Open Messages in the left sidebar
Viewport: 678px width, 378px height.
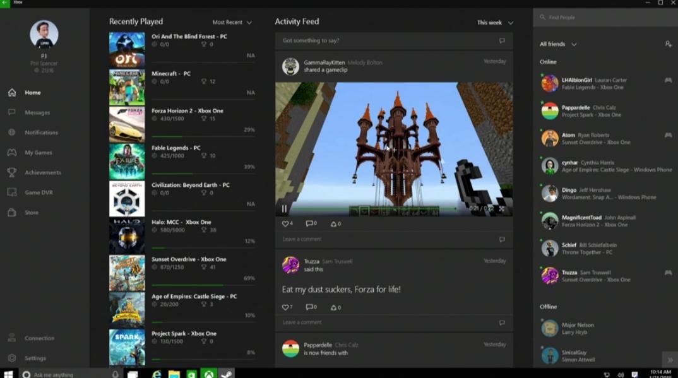pos(37,112)
